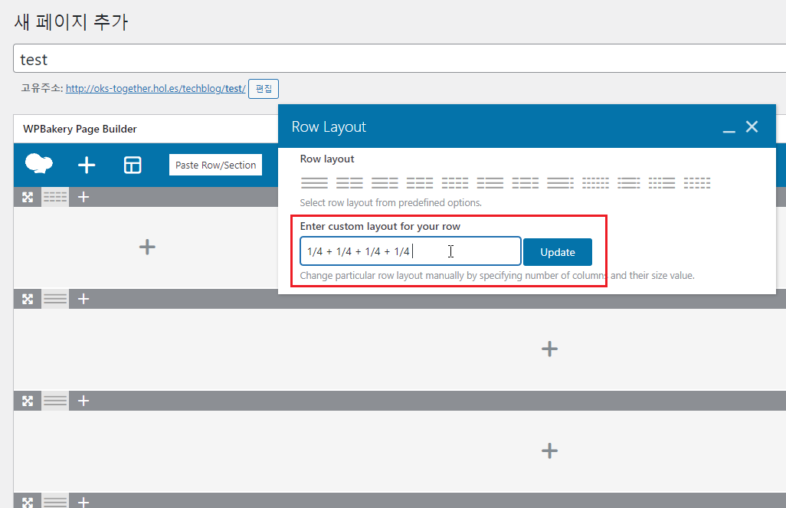The image size is (786, 508).
Task: Click the page title field containing test
Action: 400,59
